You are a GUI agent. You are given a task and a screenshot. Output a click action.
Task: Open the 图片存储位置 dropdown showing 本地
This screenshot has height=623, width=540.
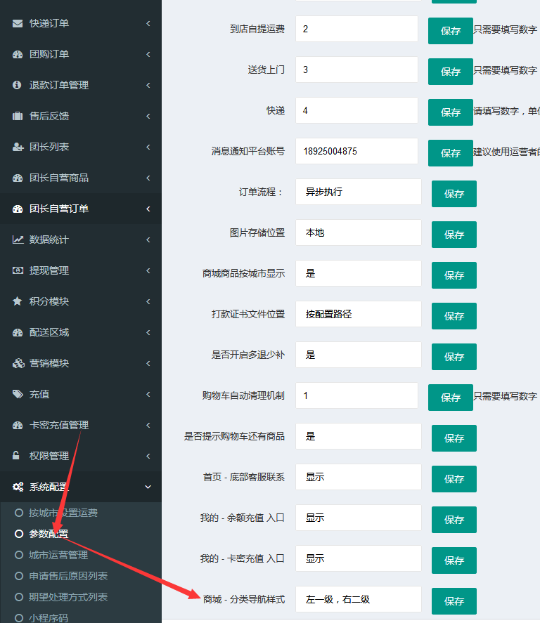coord(358,232)
